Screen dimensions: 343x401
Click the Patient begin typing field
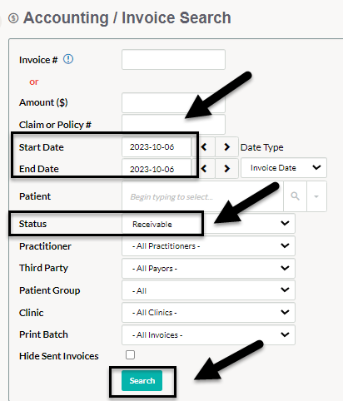tap(202, 196)
